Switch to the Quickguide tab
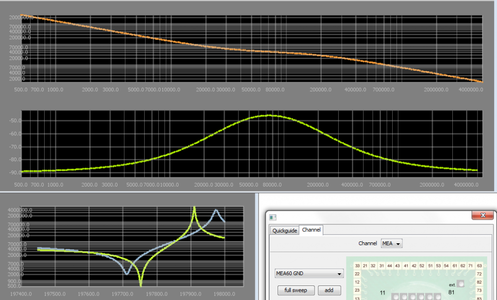This screenshot has height=300, width=497. [x=284, y=230]
